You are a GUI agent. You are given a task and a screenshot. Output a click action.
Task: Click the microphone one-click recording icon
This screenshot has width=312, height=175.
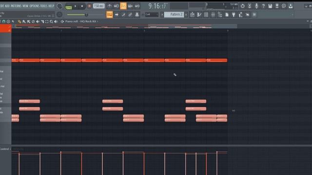point(256,6)
